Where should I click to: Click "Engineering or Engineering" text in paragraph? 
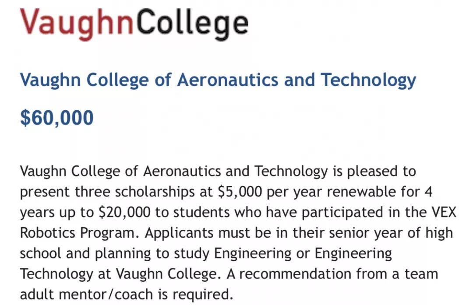coord(303,253)
